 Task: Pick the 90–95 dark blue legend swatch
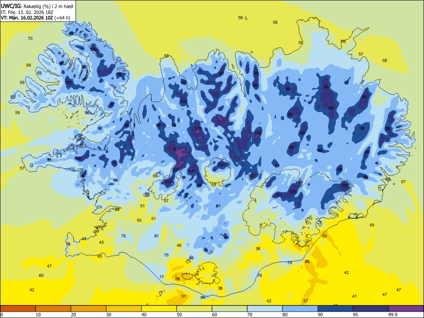click(x=335, y=309)
